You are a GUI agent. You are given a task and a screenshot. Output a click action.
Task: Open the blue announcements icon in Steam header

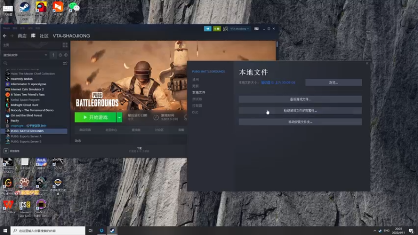[x=207, y=29]
